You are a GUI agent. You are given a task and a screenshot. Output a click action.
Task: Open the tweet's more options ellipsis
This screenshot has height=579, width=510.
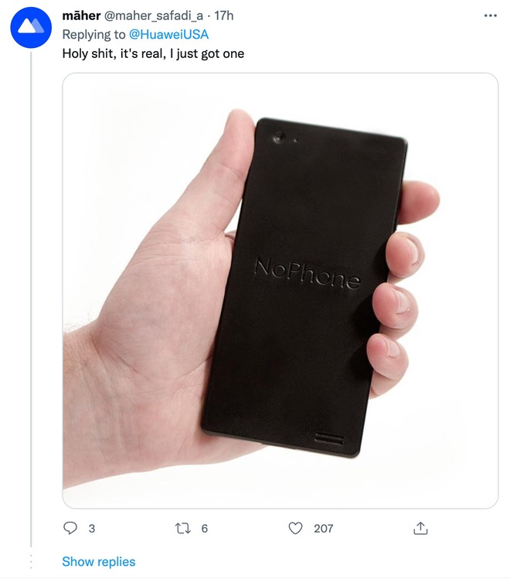490,15
